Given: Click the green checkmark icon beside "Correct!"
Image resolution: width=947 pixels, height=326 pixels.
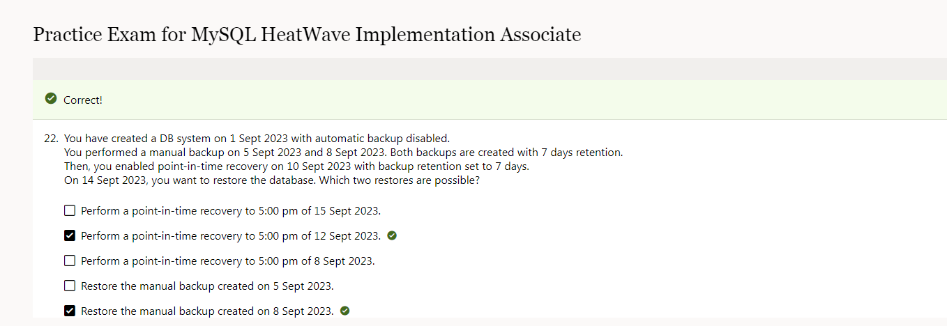Looking at the screenshot, I should pyautogui.click(x=50, y=99).
